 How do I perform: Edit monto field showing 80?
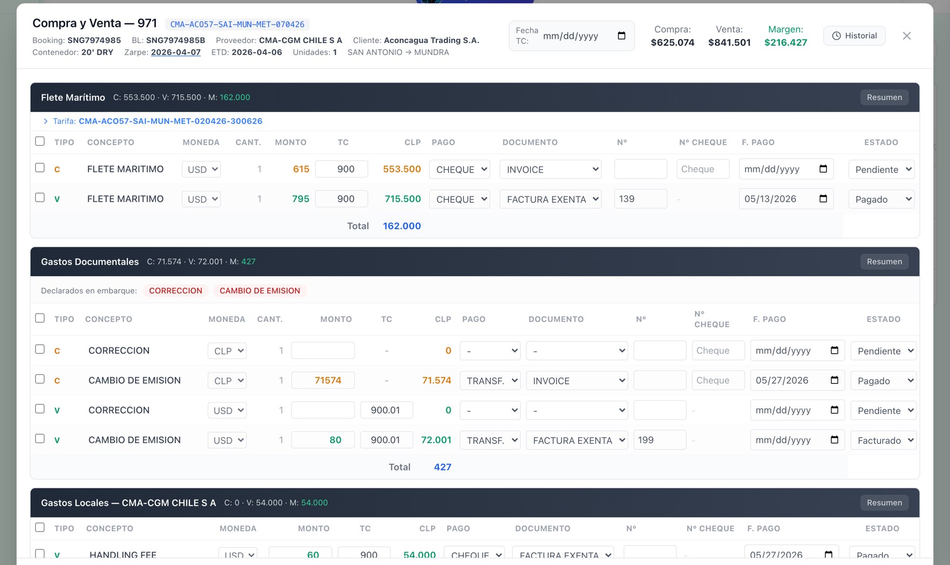(x=323, y=440)
